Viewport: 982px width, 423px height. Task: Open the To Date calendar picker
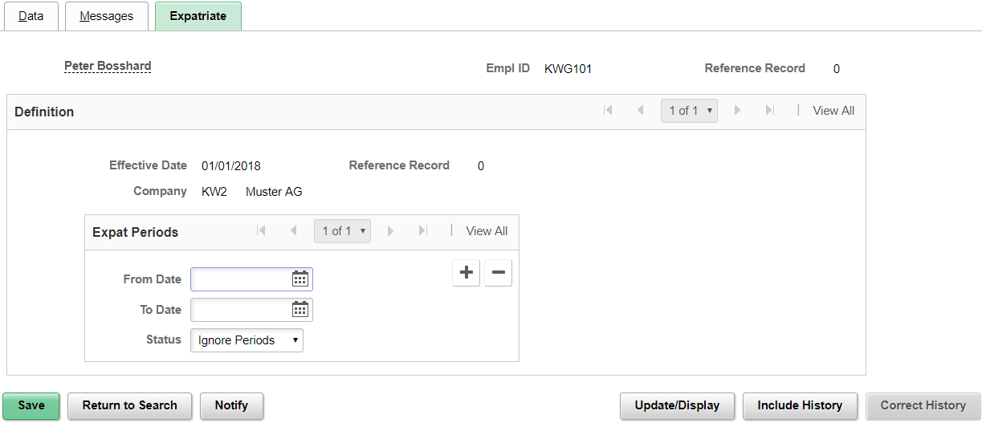300,310
